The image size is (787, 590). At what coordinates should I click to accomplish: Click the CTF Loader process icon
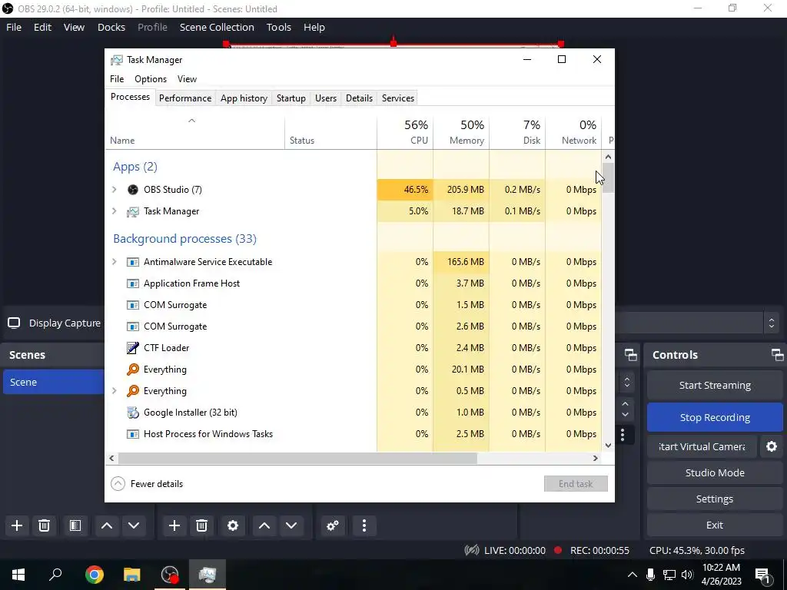(x=132, y=348)
